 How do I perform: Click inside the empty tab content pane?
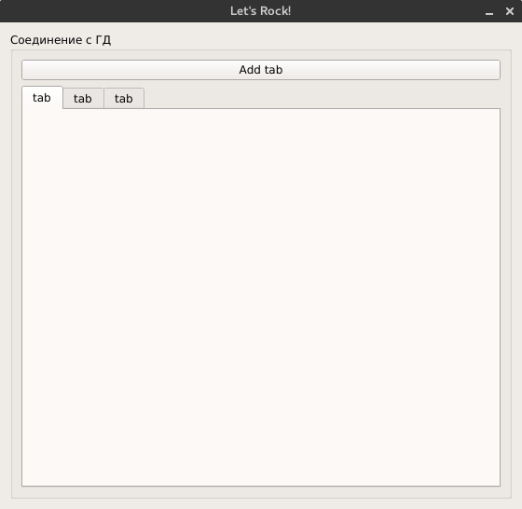coord(261,297)
